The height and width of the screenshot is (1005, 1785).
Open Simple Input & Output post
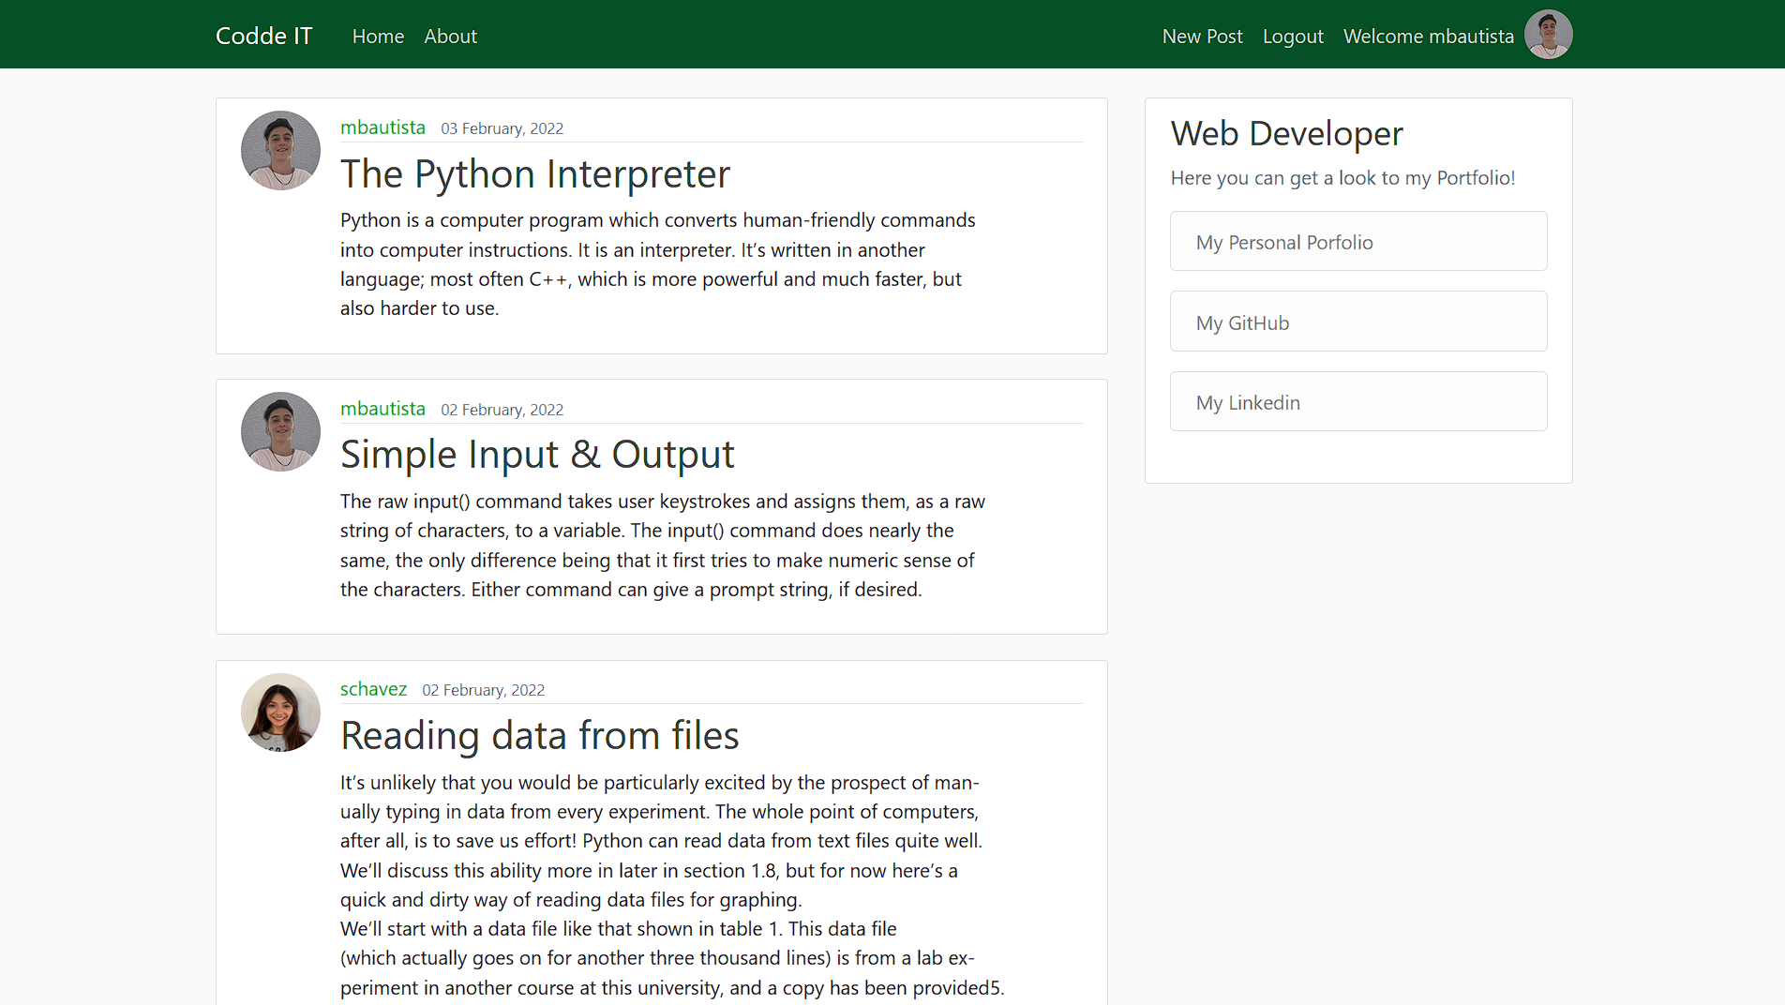click(x=537, y=455)
